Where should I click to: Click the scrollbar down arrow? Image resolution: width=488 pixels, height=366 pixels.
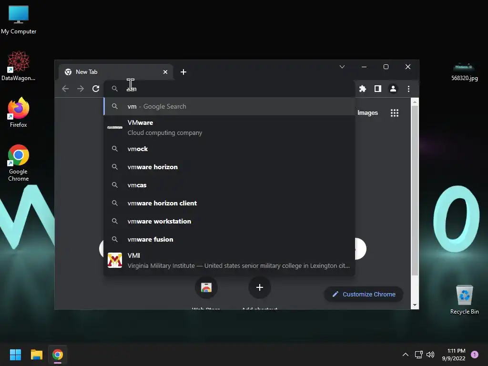(x=415, y=305)
